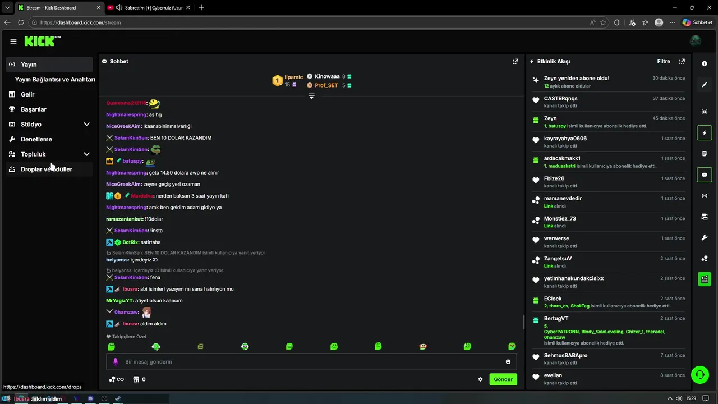Open the Sohbet et Copilot button
The height and width of the screenshot is (404, 718).
point(697,22)
